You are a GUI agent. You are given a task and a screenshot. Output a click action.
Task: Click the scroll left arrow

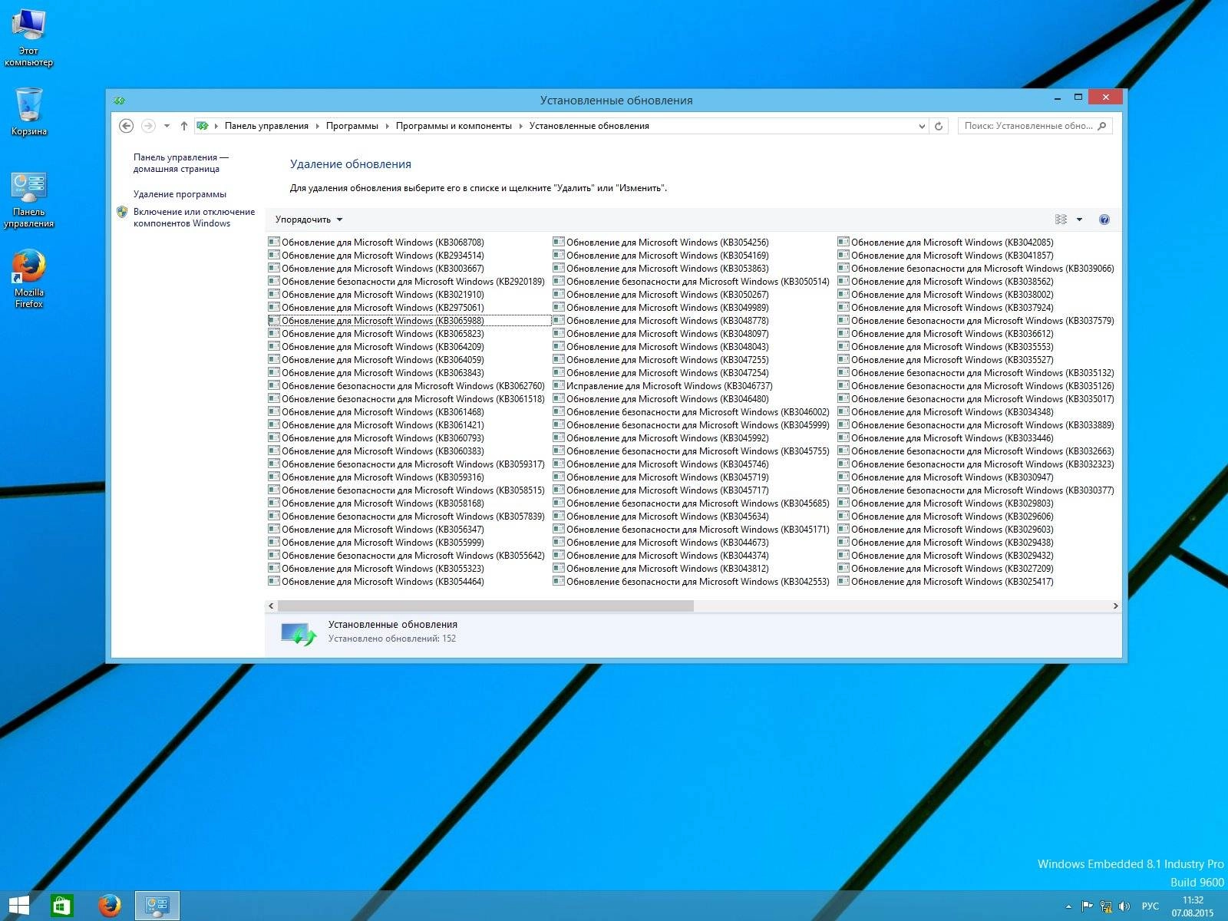(270, 606)
